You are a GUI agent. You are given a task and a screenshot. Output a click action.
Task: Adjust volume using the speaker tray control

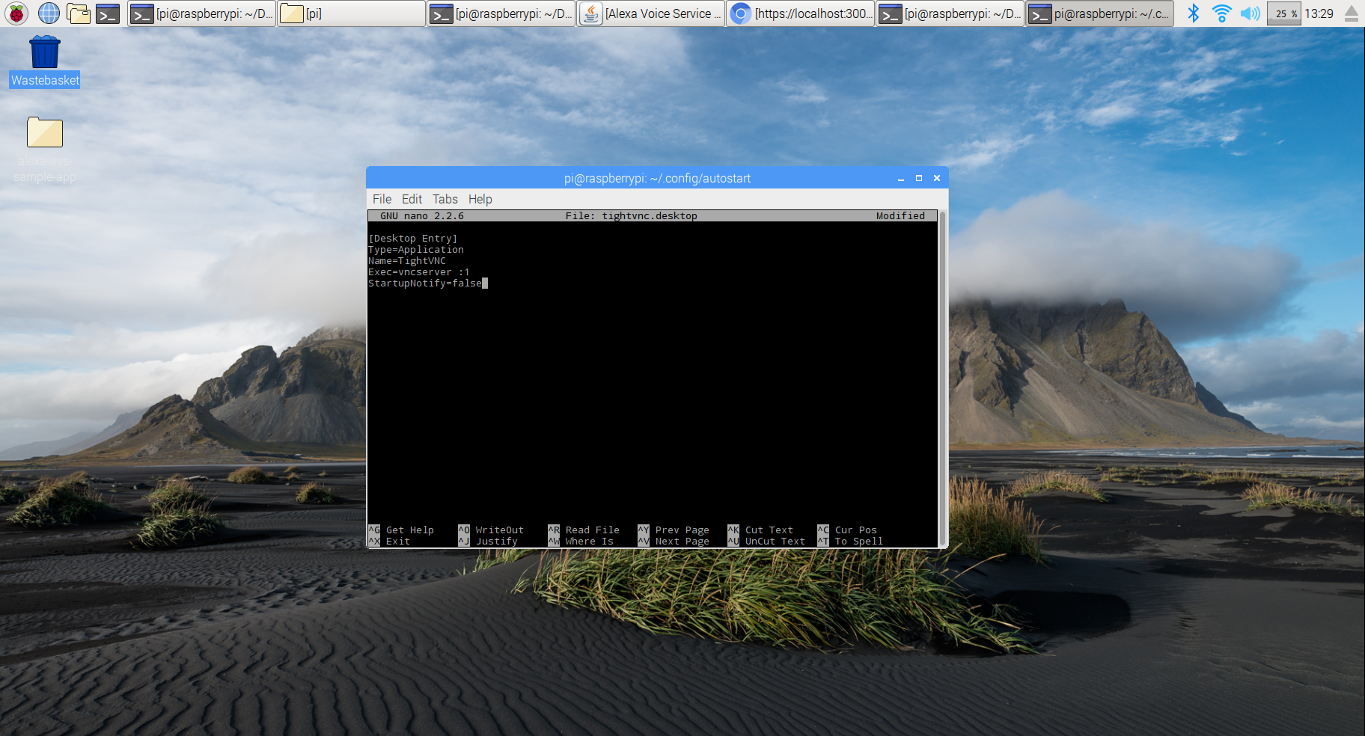click(x=1251, y=13)
